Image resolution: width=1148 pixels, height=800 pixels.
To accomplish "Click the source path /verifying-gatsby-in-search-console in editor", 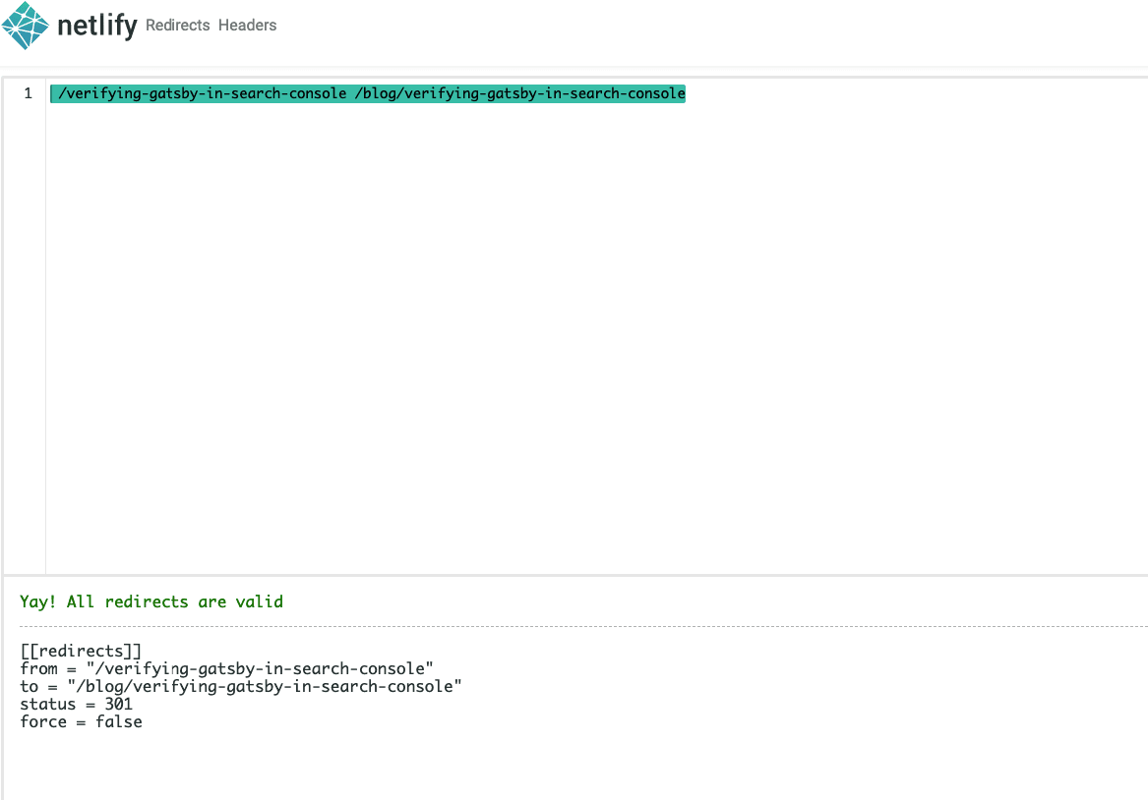I will tap(202, 93).
